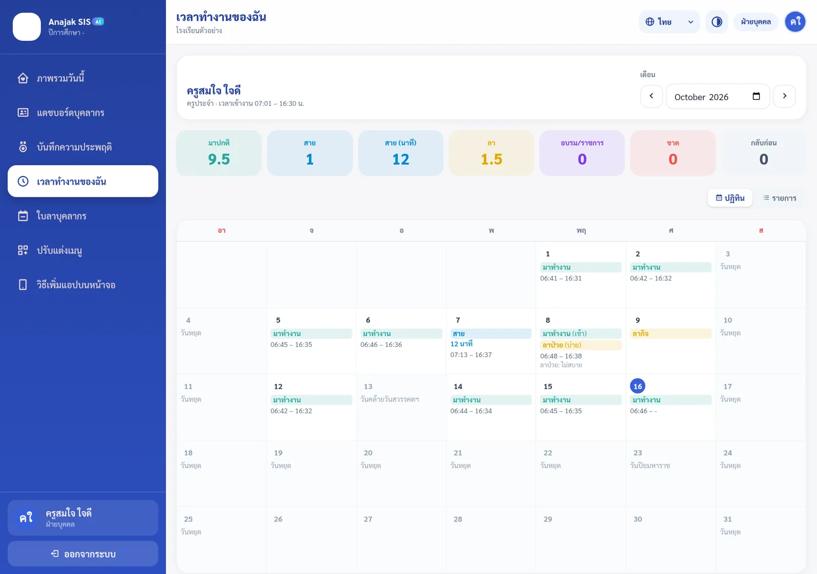Open the ไทย language dropdown
The width and height of the screenshot is (817, 574).
tap(669, 22)
